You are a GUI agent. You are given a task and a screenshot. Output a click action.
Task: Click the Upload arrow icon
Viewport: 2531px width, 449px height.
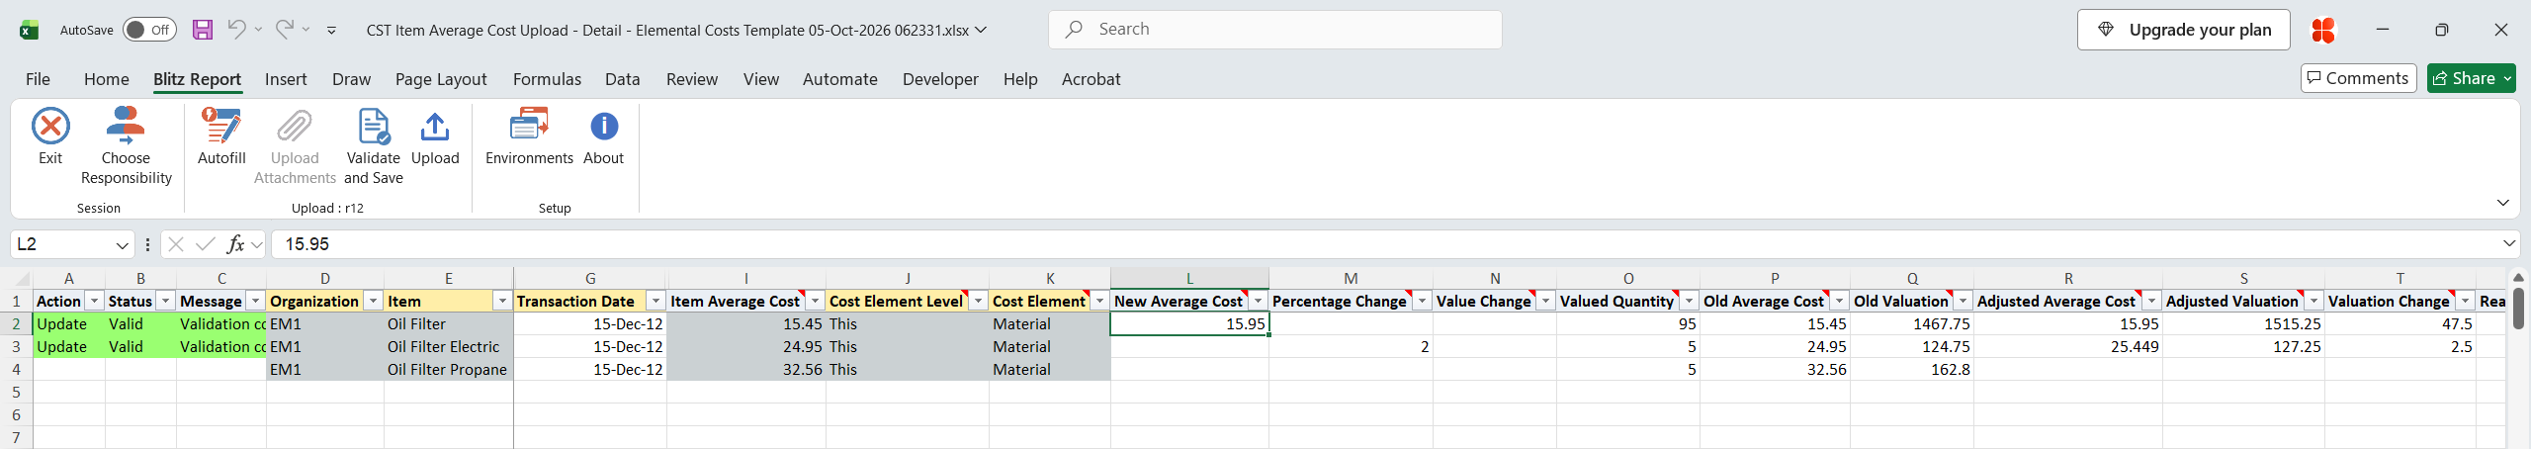point(435,127)
